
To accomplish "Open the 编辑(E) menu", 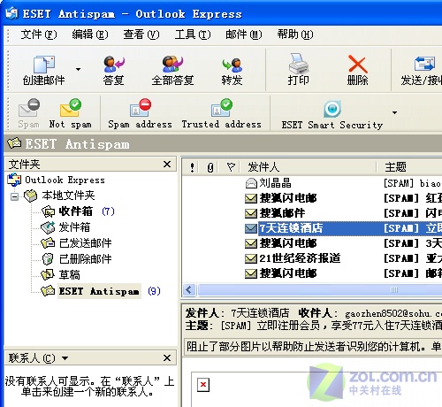I will (90, 35).
